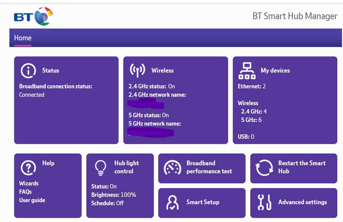This screenshot has width=343, height=222.
Task: Click the '5 GHz network name:' label
Action: [155, 124]
